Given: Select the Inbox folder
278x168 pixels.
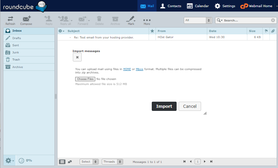Looking at the screenshot, I should [x=29, y=31].
